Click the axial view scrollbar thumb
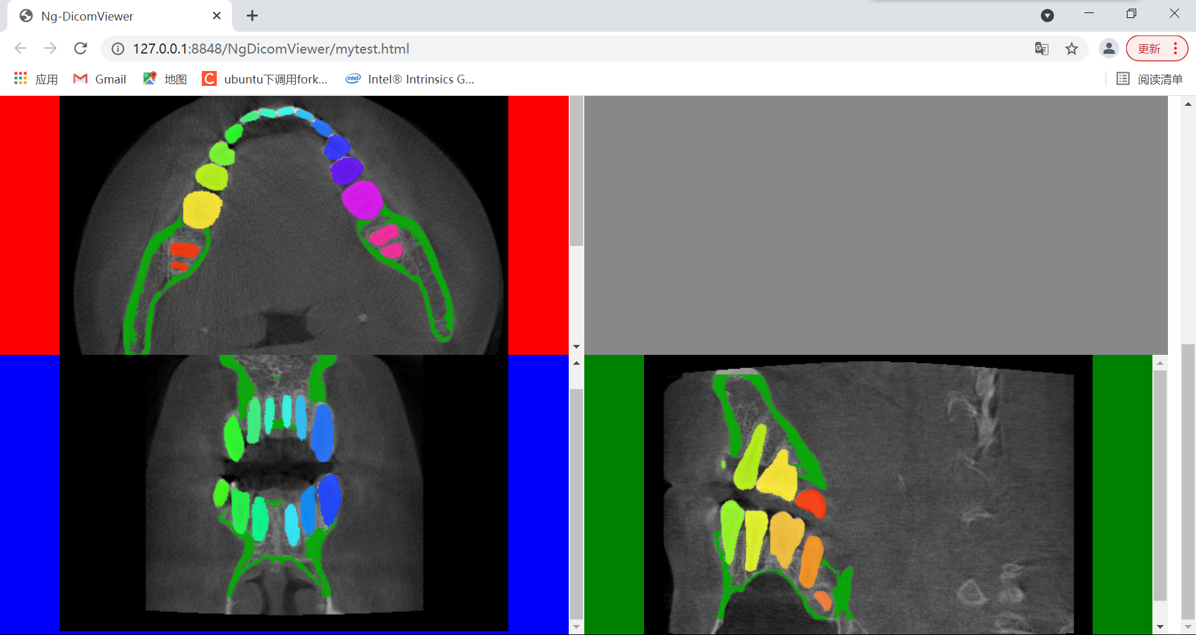This screenshot has width=1196, height=635. pyautogui.click(x=577, y=171)
